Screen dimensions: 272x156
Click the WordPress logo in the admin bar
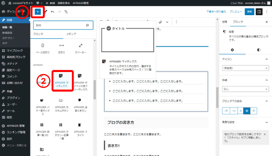pos(3,3)
